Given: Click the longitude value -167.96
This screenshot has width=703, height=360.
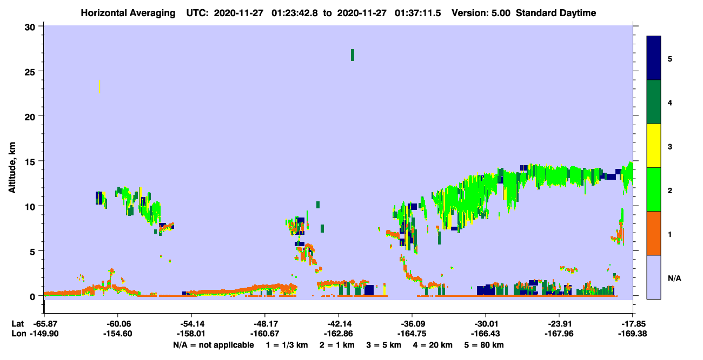Looking at the screenshot, I should tap(559, 334).
